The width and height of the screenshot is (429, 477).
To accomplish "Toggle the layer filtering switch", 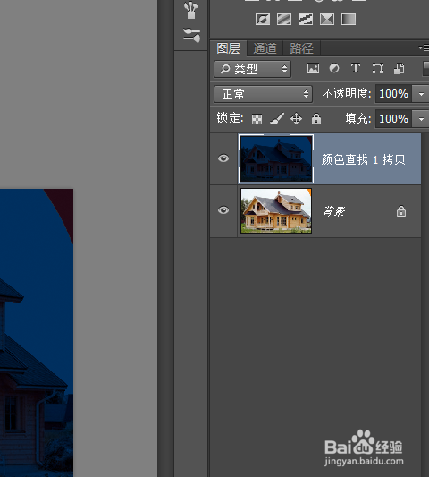I will (x=426, y=68).
